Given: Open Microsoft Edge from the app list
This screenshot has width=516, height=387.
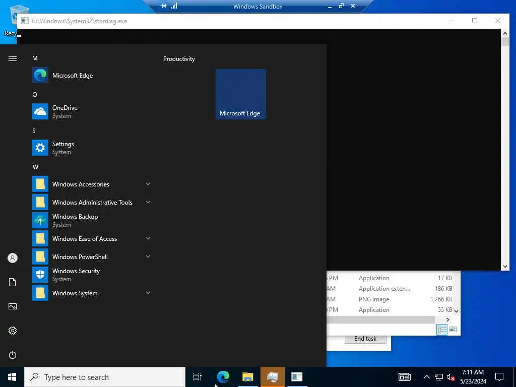Looking at the screenshot, I should pyautogui.click(x=92, y=76).
